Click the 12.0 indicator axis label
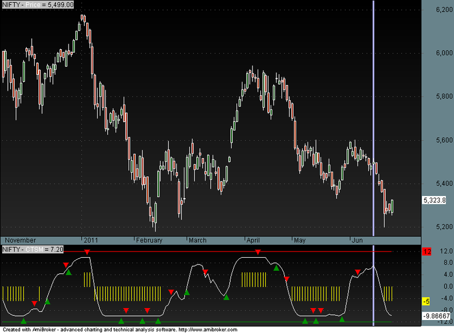 [446, 251]
